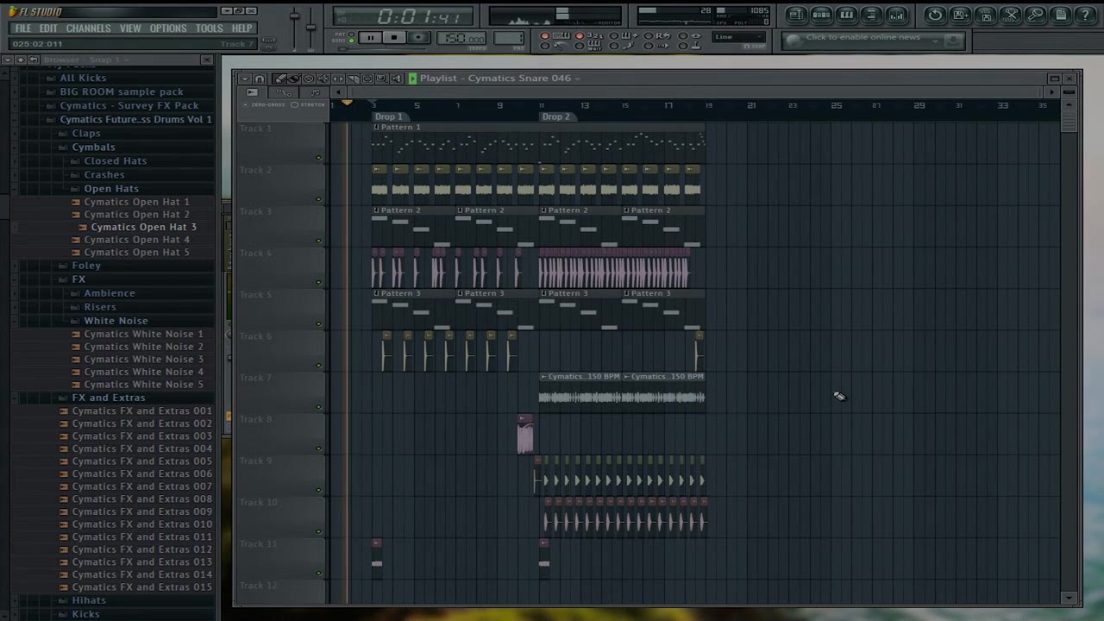
Task: Click the browser reread structure icon
Action: (x=34, y=60)
